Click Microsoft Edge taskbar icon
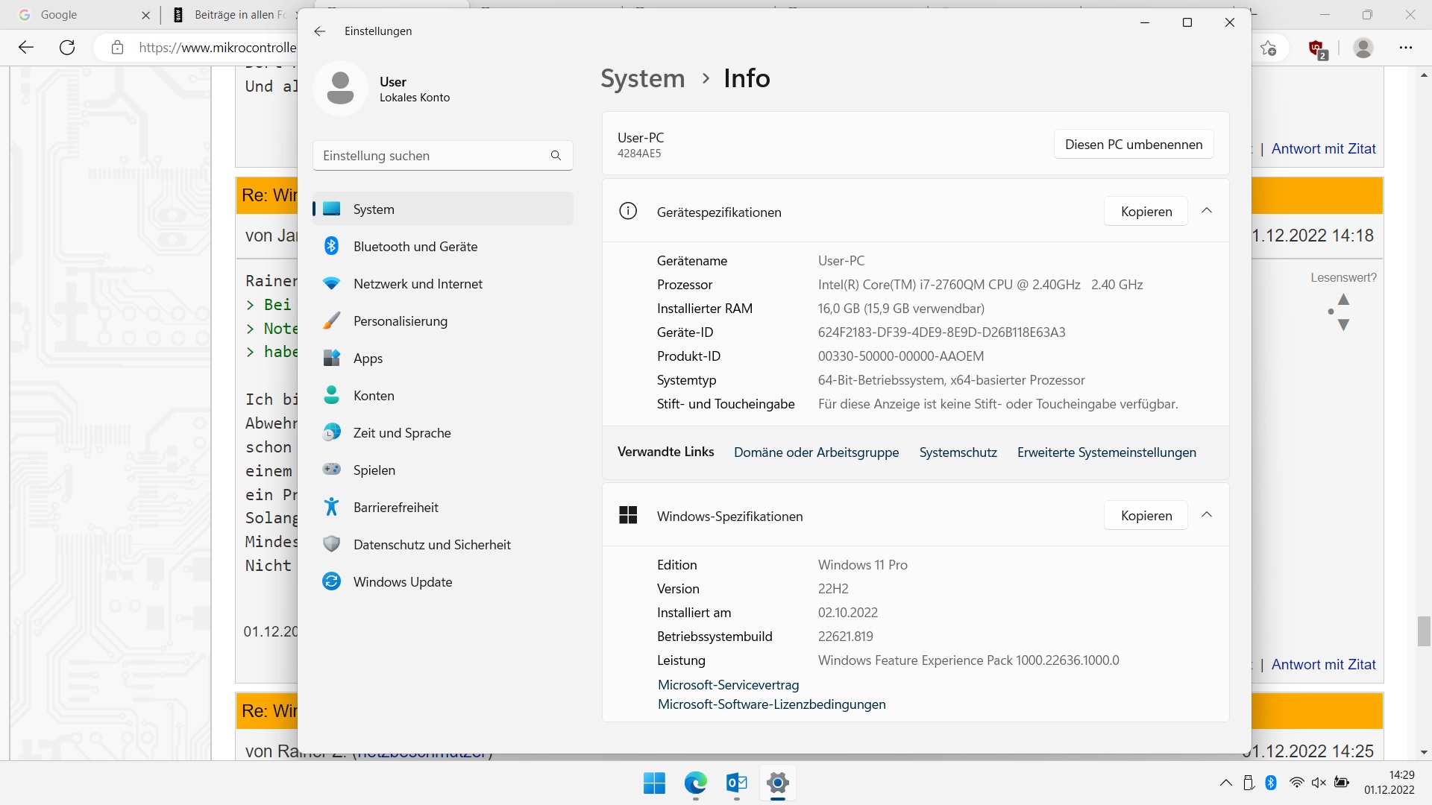The width and height of the screenshot is (1432, 805). coord(695,783)
